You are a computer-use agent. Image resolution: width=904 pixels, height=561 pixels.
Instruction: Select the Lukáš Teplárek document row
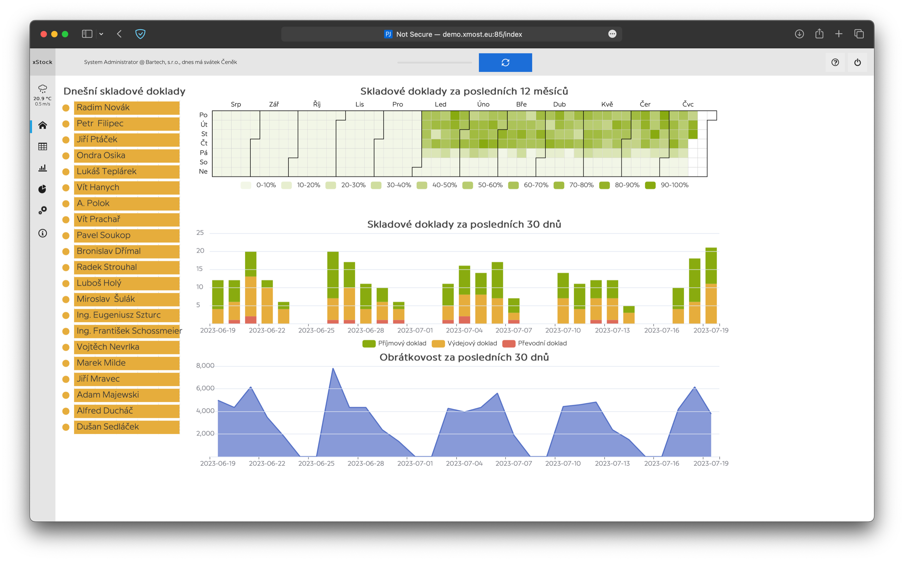click(x=127, y=171)
